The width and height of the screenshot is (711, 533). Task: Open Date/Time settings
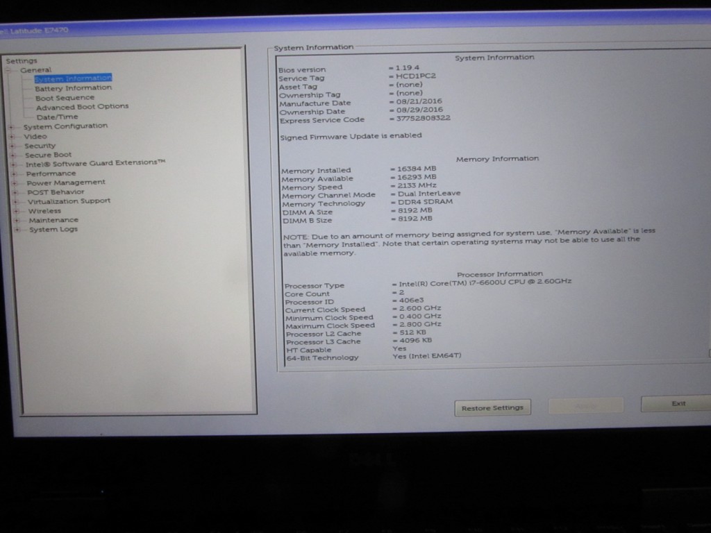tap(57, 117)
